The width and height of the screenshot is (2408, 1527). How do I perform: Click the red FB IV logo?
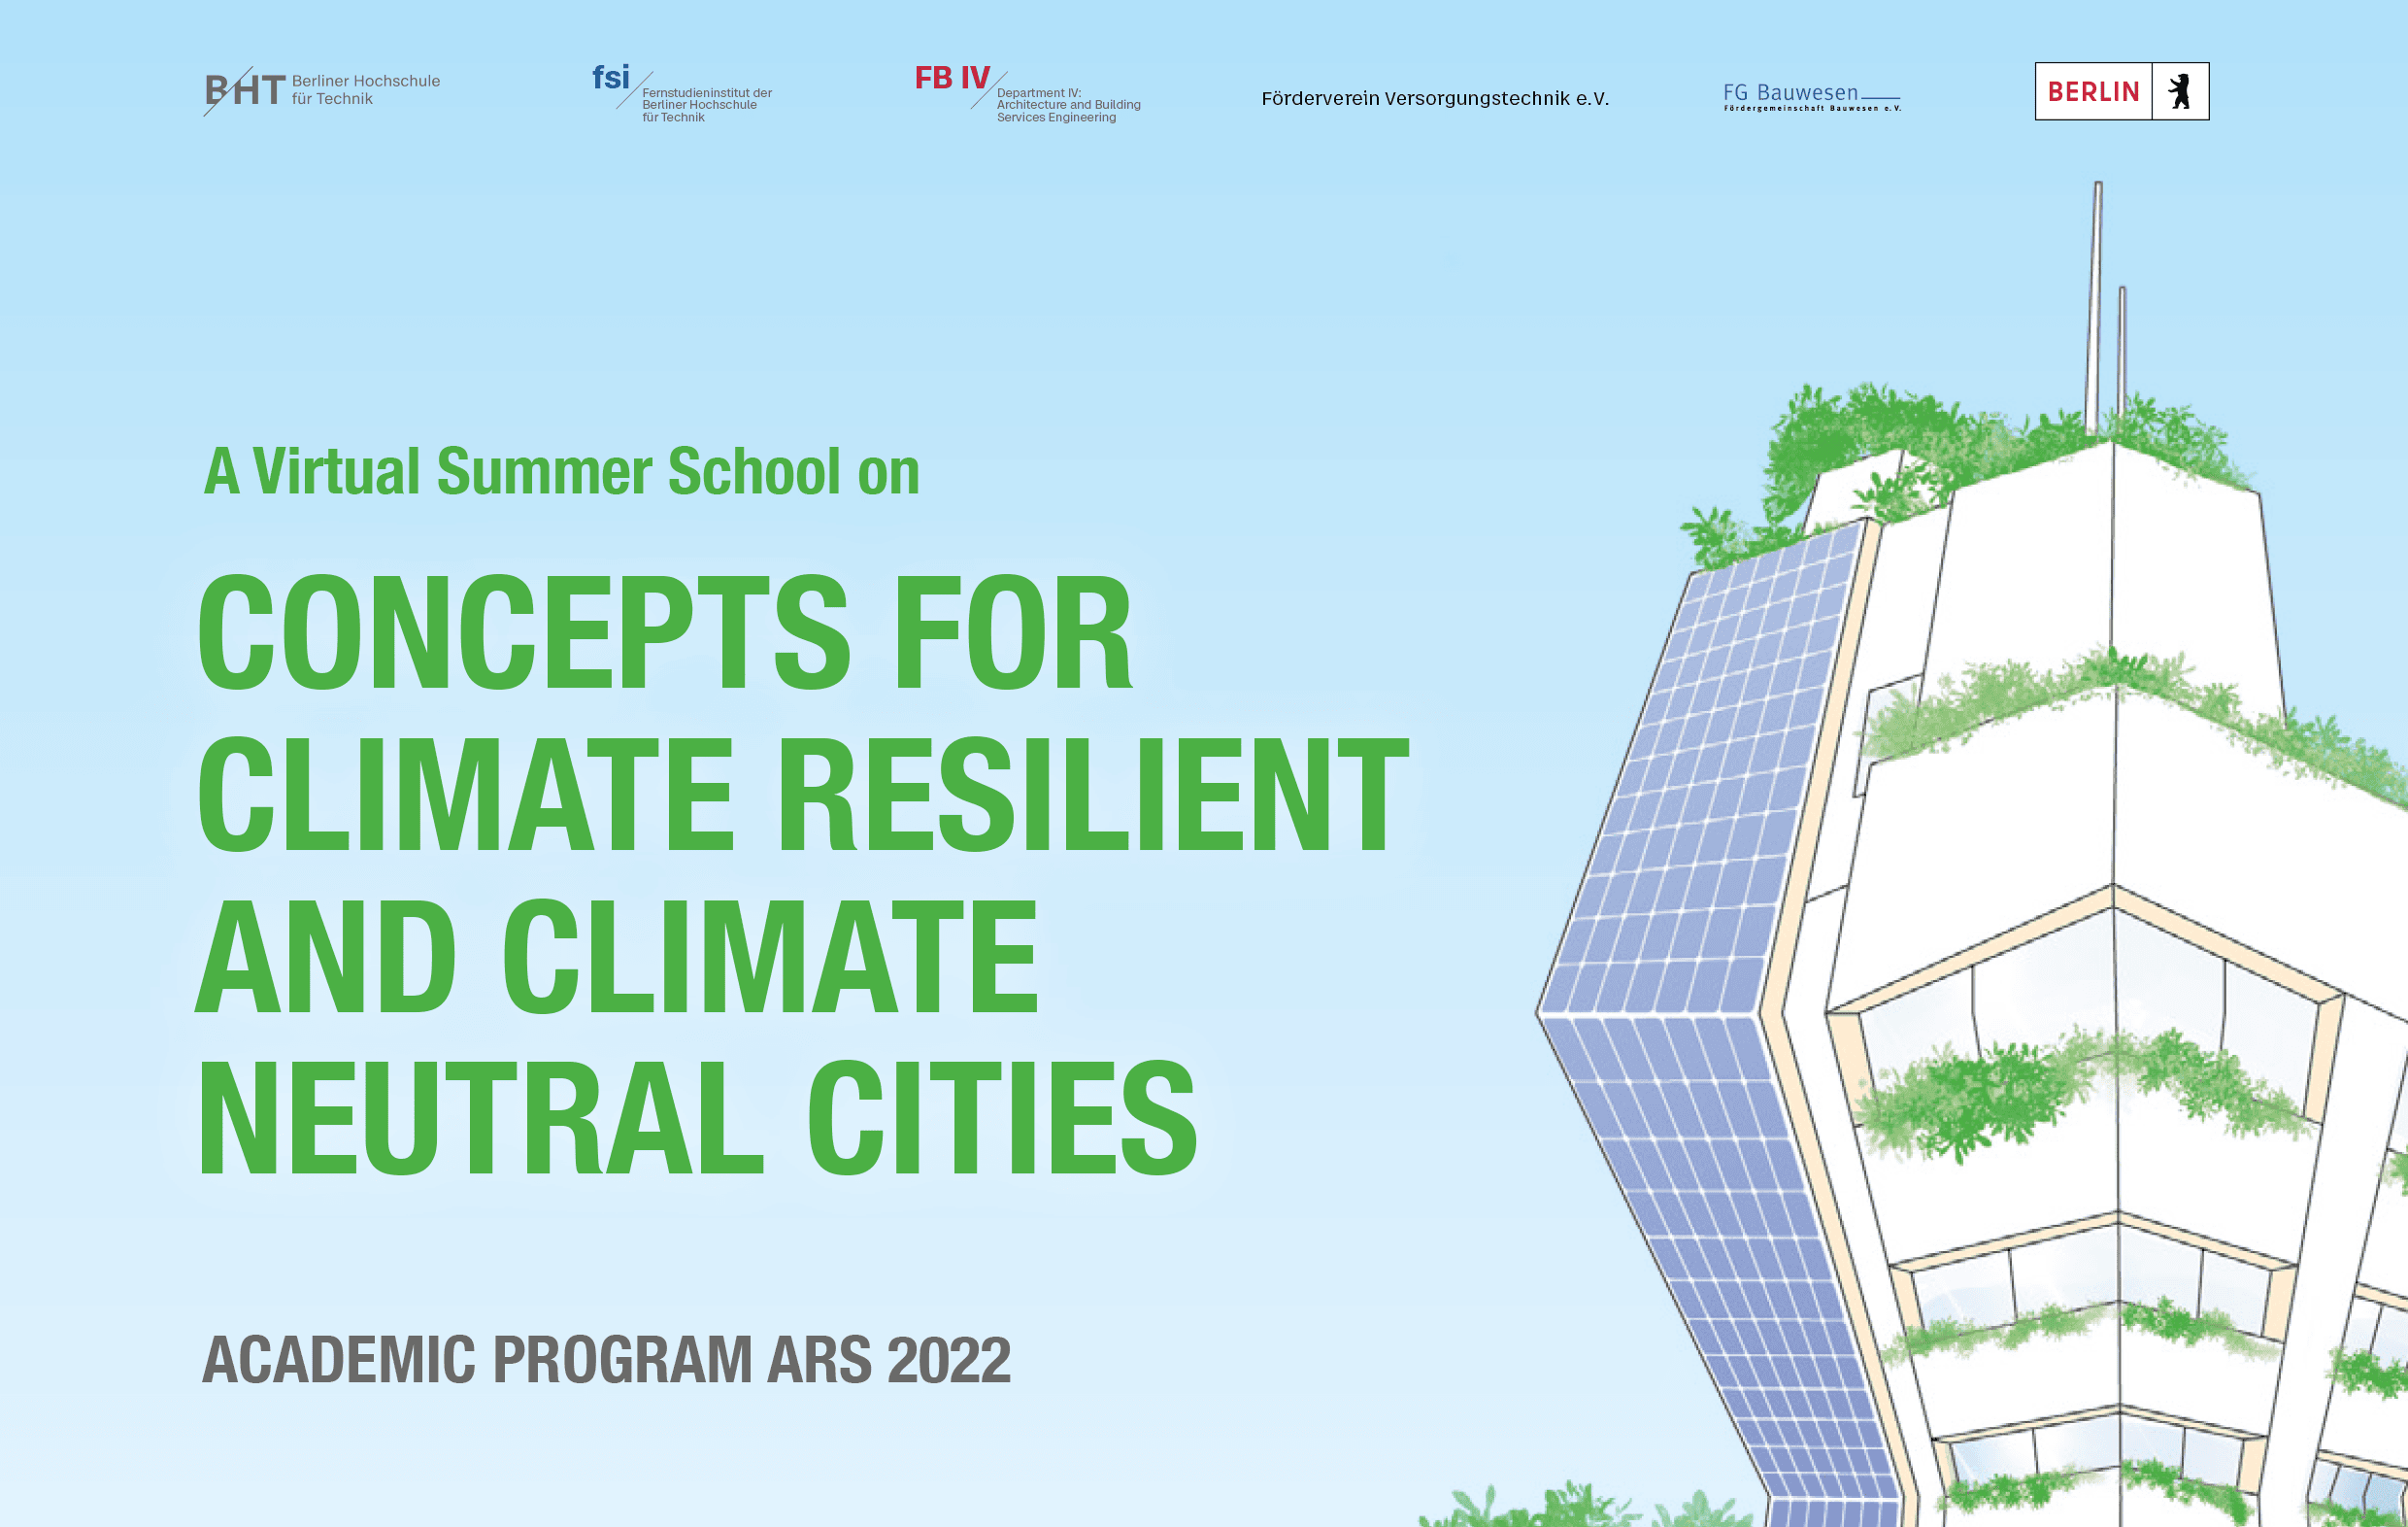point(951,77)
